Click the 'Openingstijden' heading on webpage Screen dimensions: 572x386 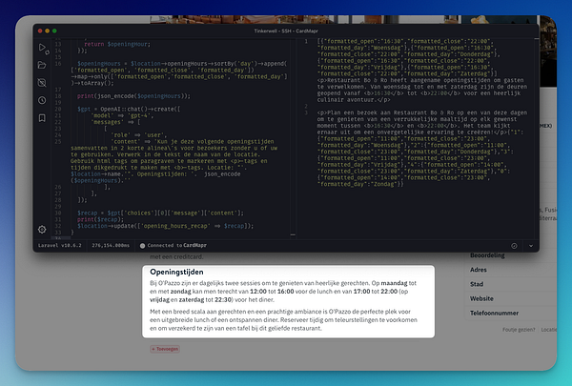coord(176,272)
